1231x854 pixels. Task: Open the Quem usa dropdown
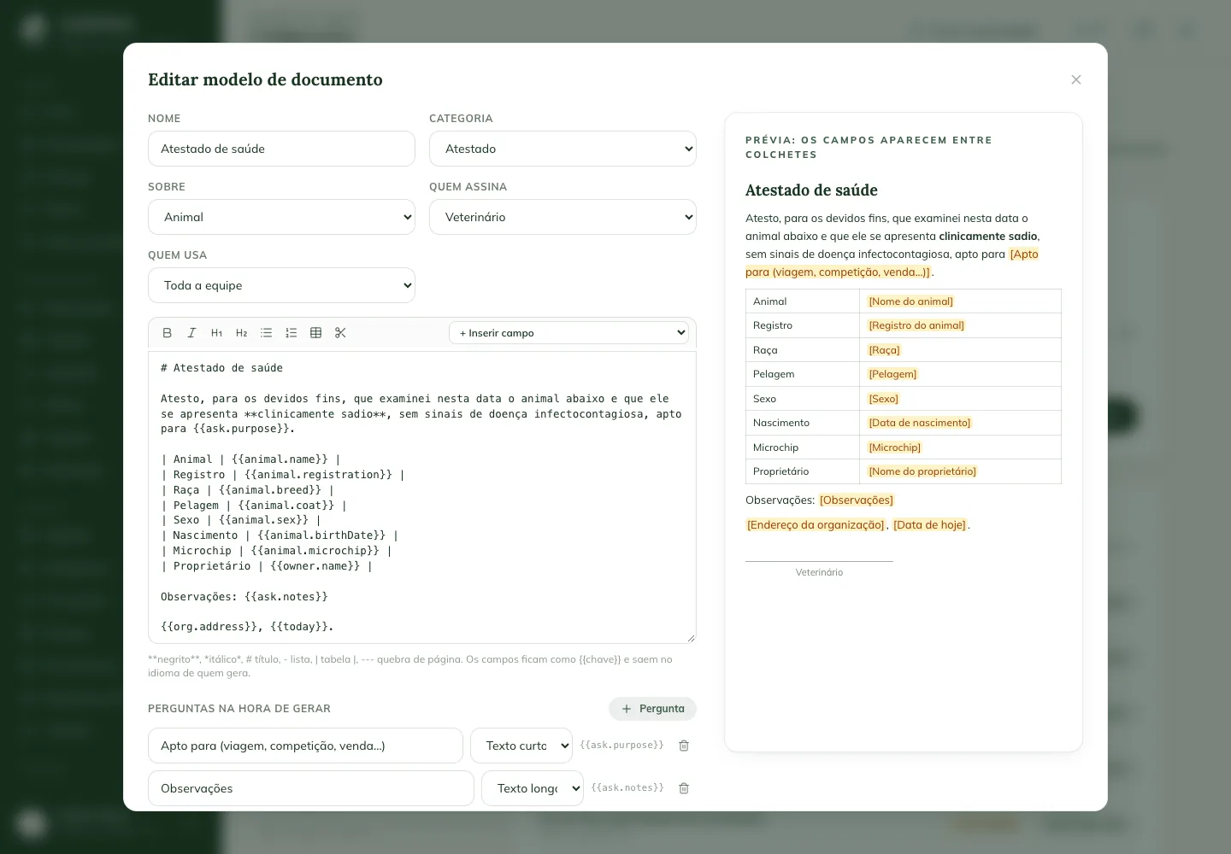[281, 285]
